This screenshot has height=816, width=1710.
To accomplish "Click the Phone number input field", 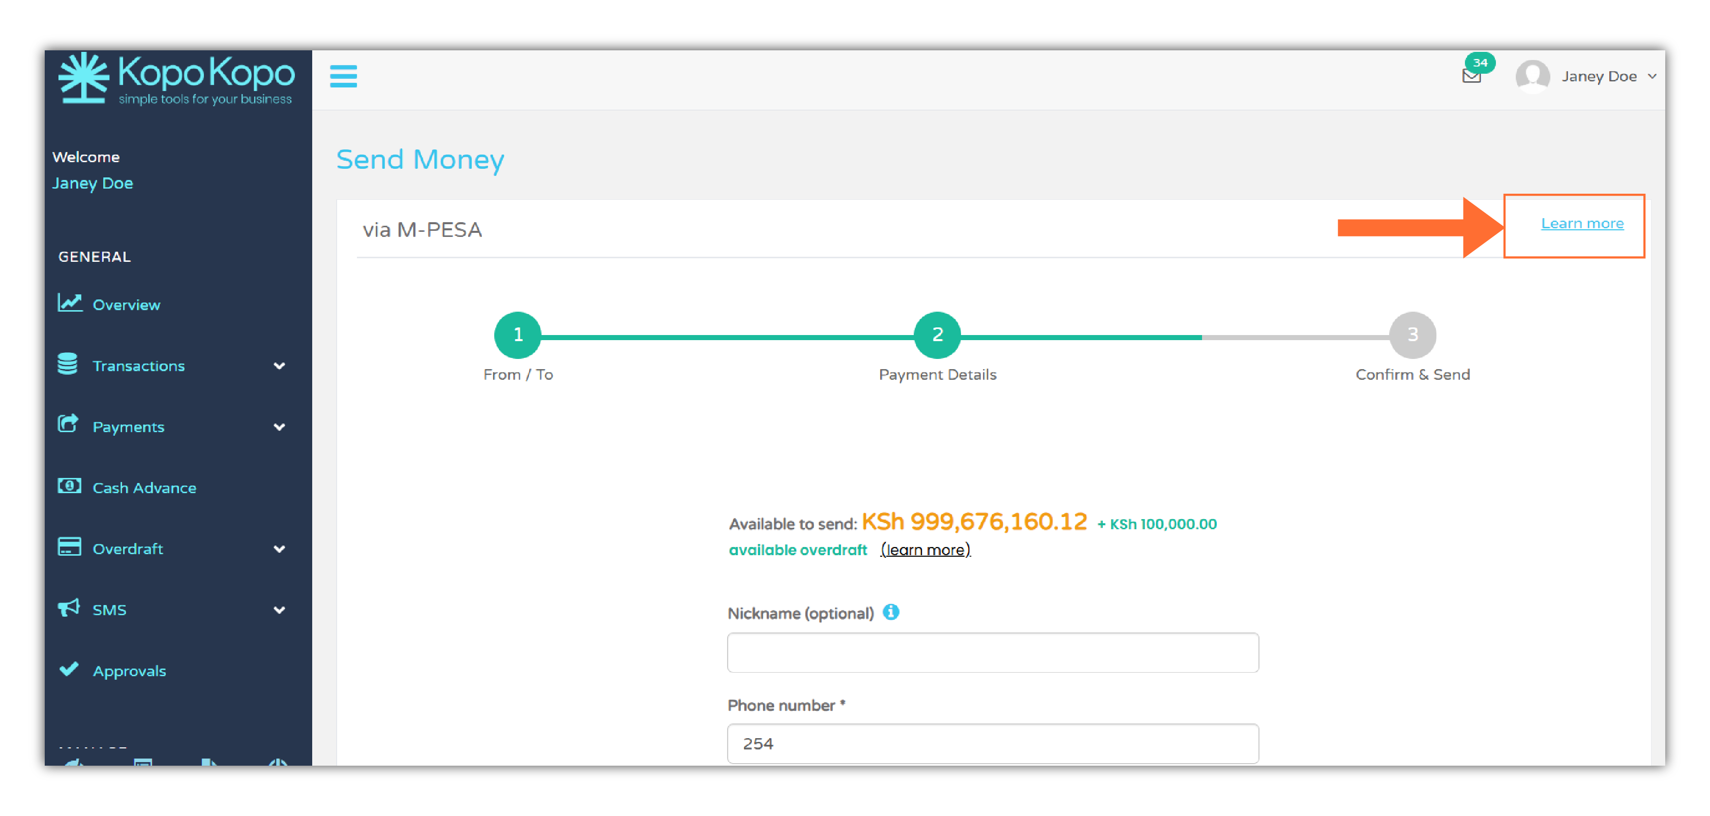I will (993, 743).
